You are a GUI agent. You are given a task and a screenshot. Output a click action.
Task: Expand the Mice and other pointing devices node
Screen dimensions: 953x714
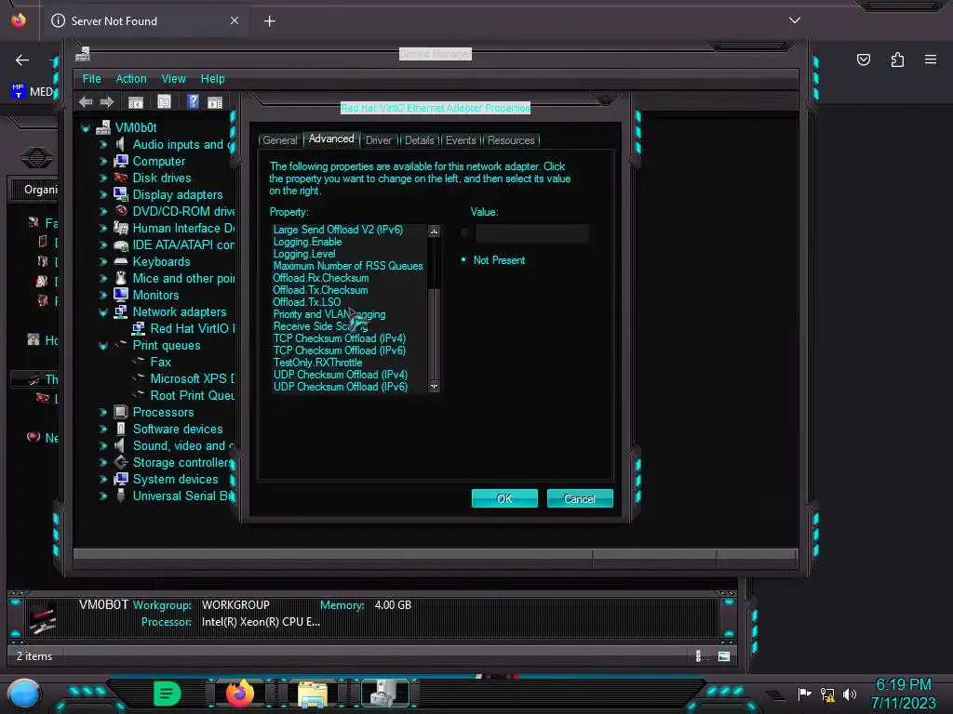click(x=103, y=279)
